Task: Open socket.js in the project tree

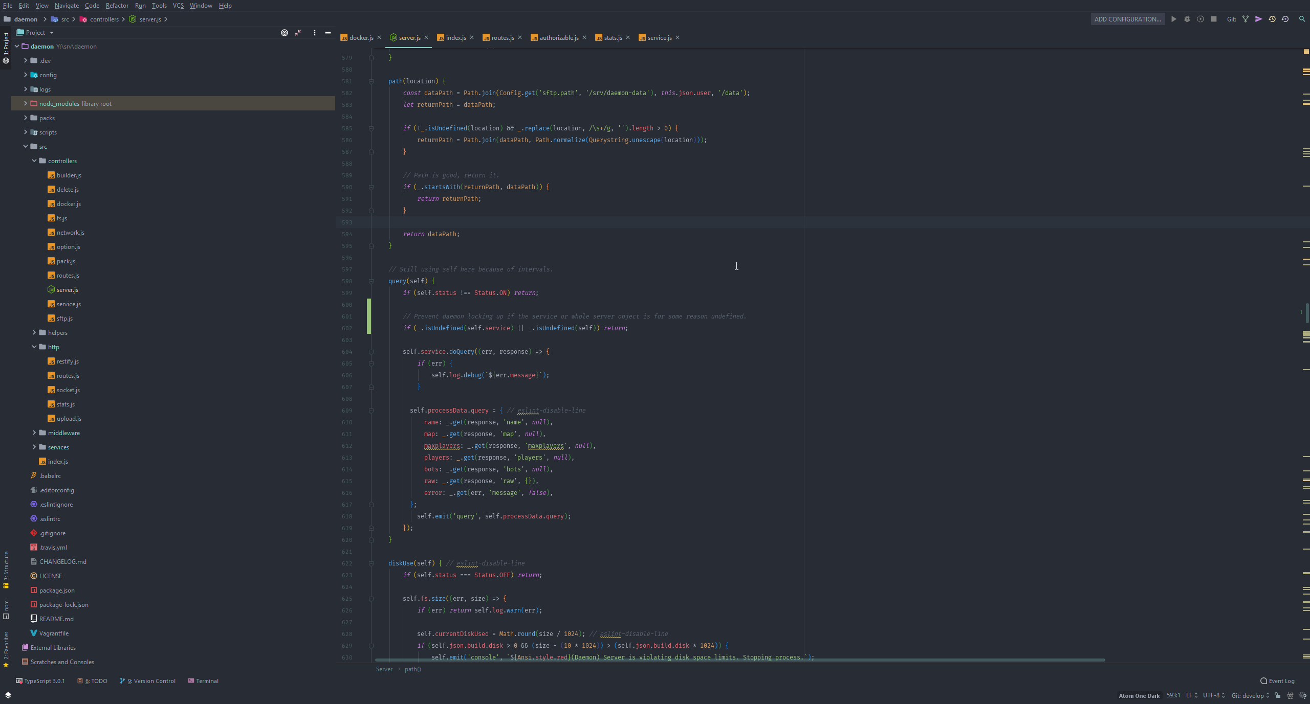Action: (68, 390)
